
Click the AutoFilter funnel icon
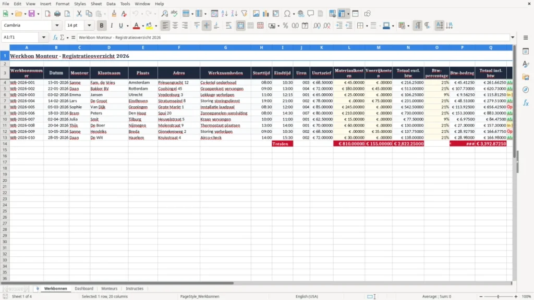point(244,14)
